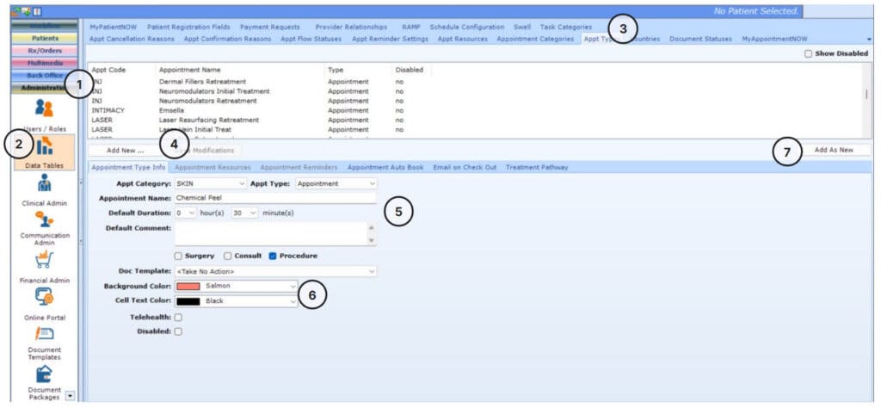
Task: Select the Data Tables icon
Action: point(44,146)
